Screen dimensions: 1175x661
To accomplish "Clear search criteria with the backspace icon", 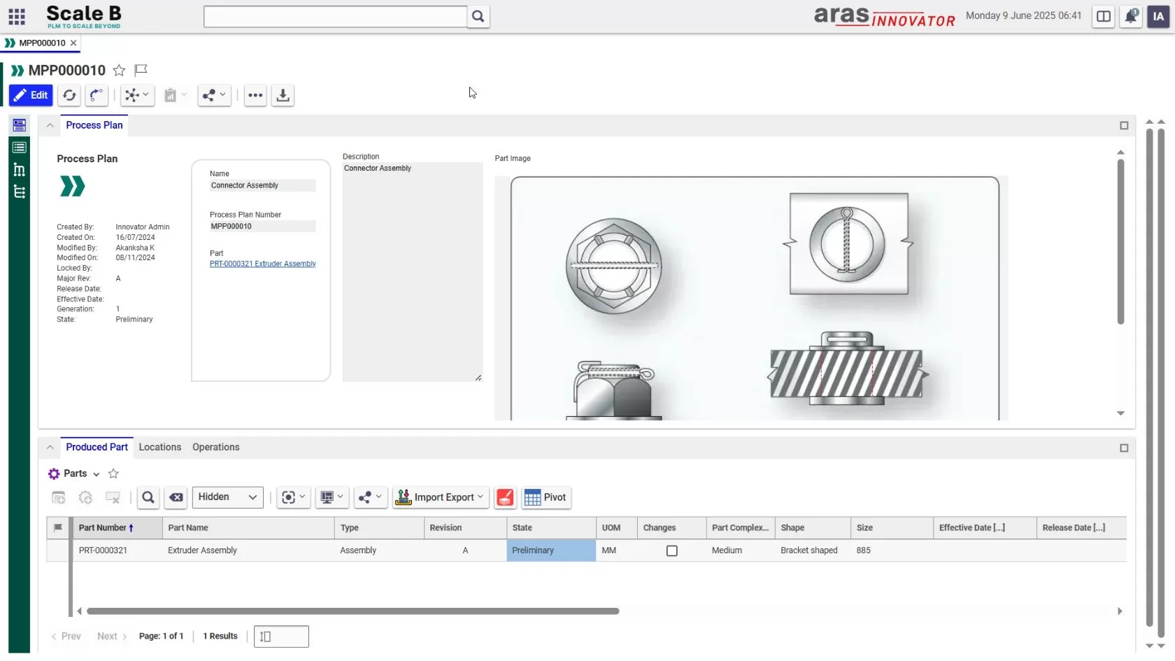I will click(x=176, y=497).
